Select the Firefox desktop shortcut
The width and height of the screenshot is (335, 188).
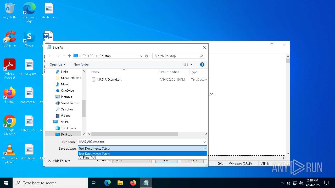pyautogui.click(x=10, y=95)
